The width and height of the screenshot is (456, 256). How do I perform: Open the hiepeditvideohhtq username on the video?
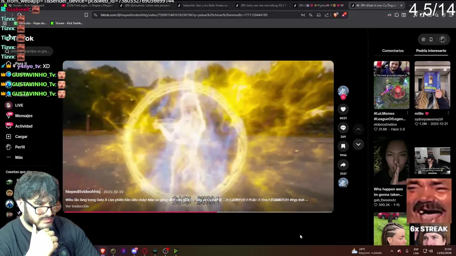coord(83,192)
